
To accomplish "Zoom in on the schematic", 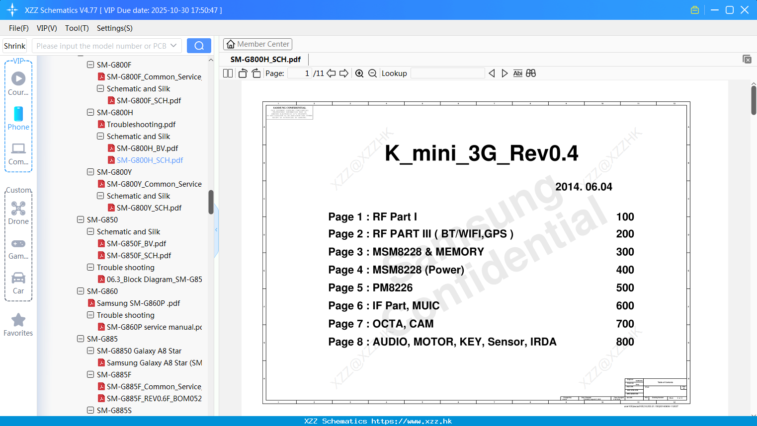I will click(x=359, y=73).
